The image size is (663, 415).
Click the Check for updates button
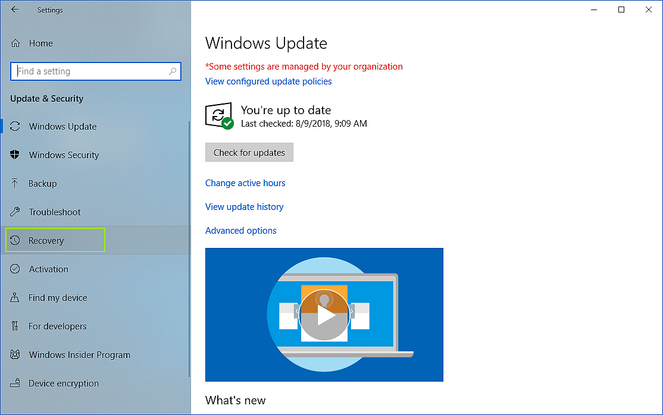(249, 152)
